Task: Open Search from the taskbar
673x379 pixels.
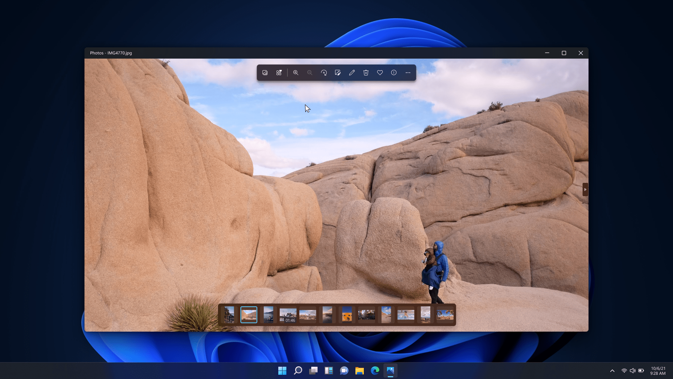Action: pyautogui.click(x=298, y=370)
